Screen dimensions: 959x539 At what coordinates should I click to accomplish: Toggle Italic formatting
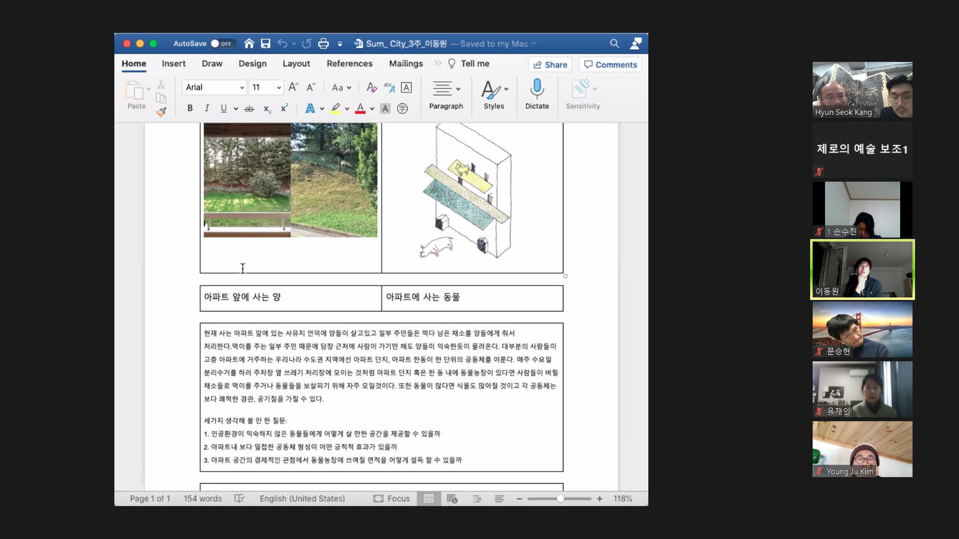tap(207, 109)
